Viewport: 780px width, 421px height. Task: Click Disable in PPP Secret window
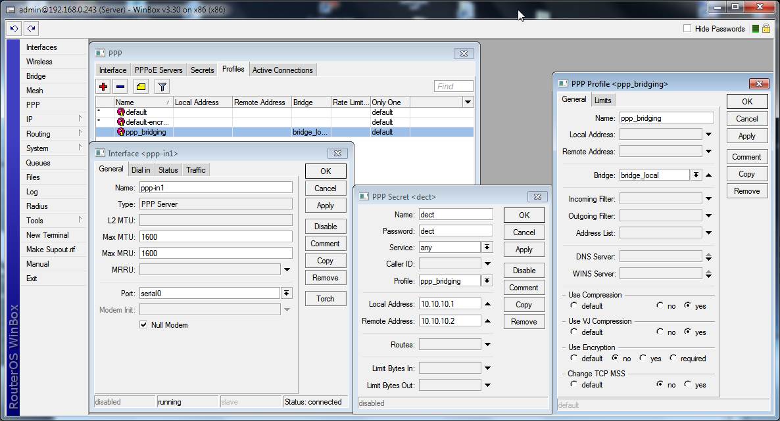(x=524, y=271)
